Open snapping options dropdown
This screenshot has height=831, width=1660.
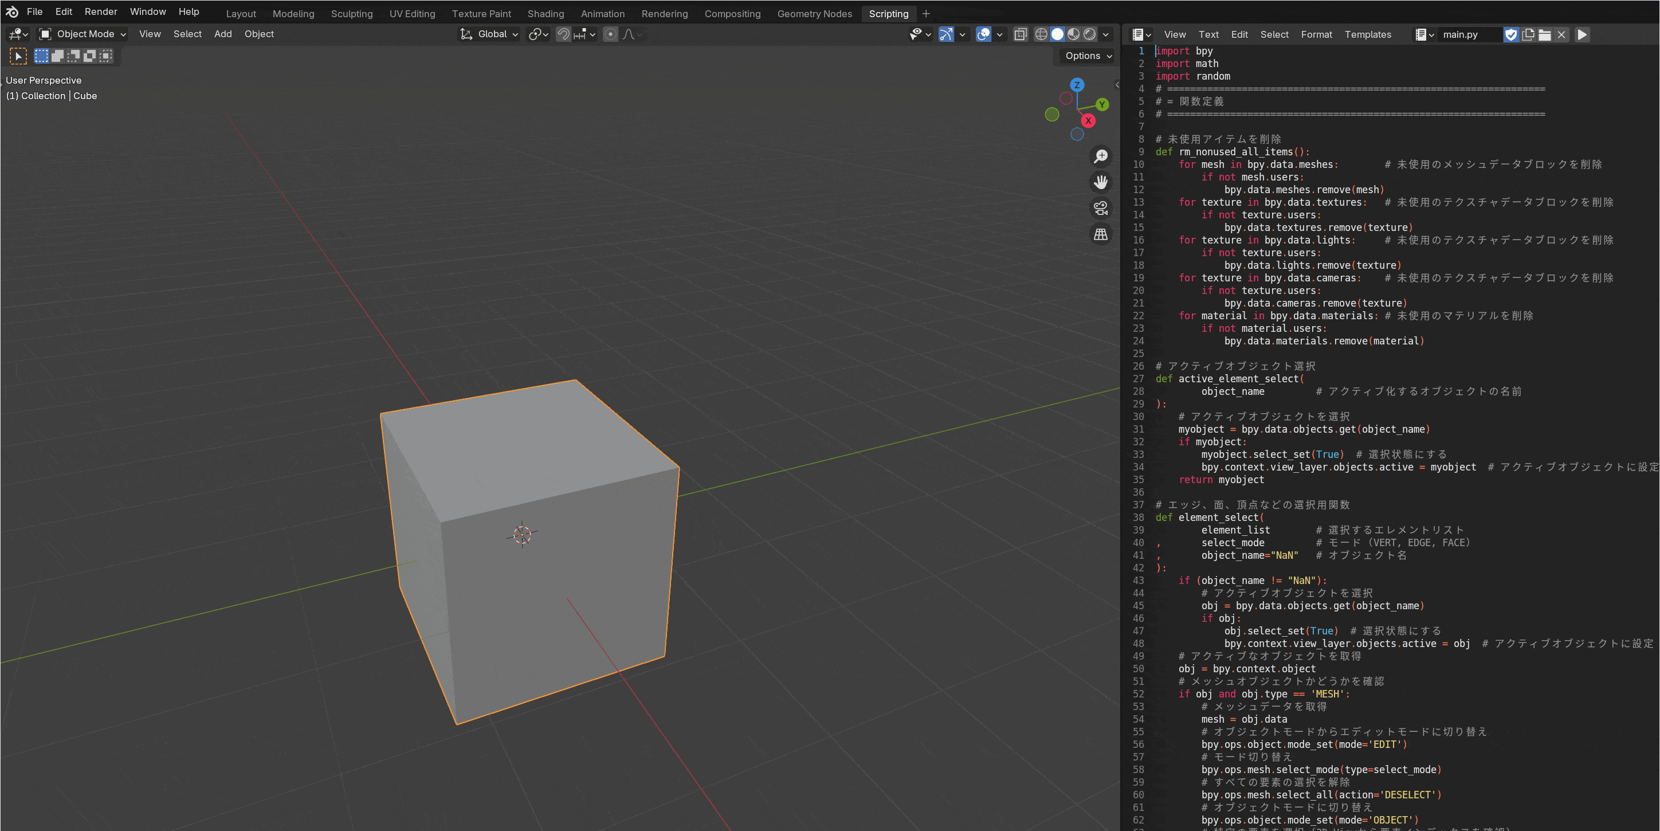[x=584, y=34]
